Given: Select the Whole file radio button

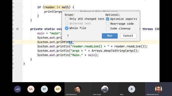Looking at the screenshot, I should tap(67, 28).
